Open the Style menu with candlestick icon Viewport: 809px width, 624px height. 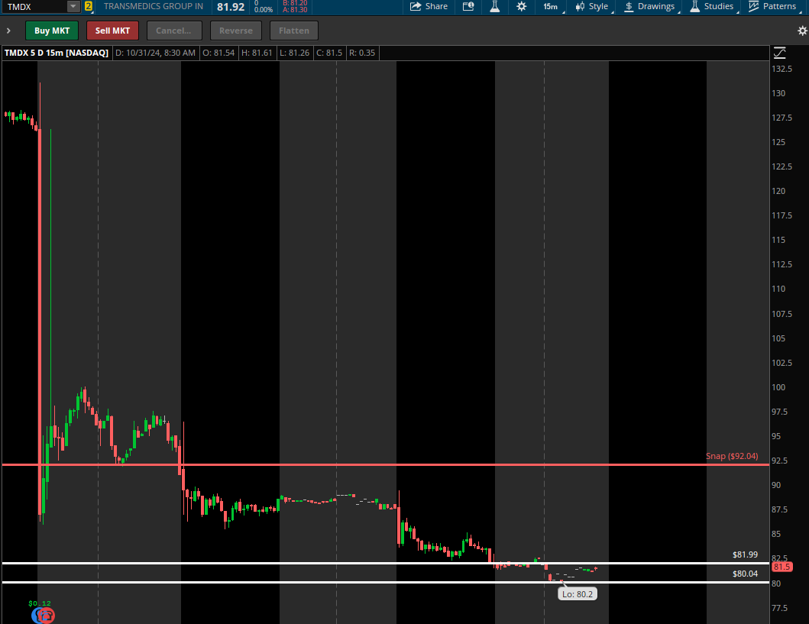[x=592, y=6]
